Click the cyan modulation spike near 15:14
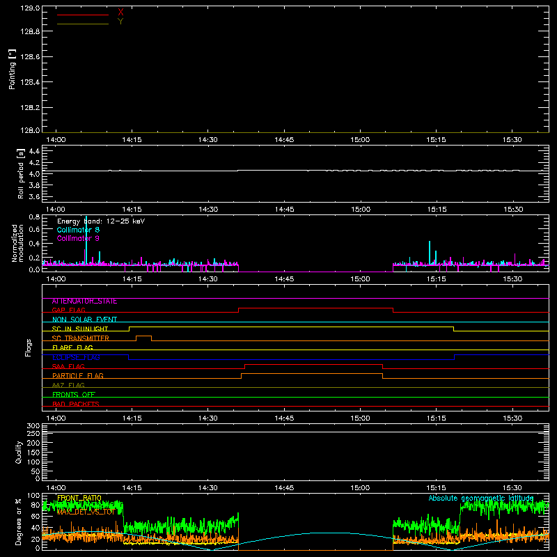The width and height of the screenshot is (557, 557). click(x=430, y=253)
